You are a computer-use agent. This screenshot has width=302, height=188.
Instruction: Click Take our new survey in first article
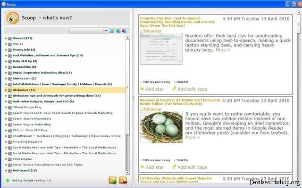click(157, 82)
